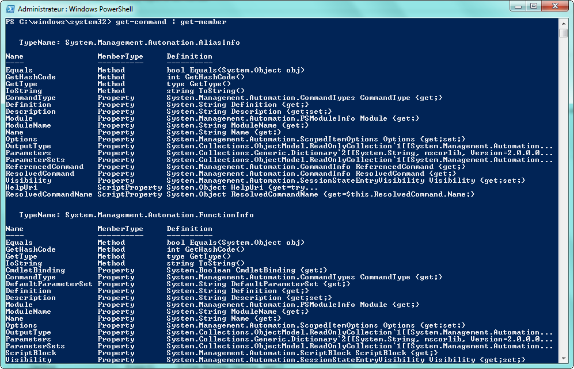Click the empty scrollbar track below the thumb
The width and height of the screenshot is (574, 369).
click(564, 201)
